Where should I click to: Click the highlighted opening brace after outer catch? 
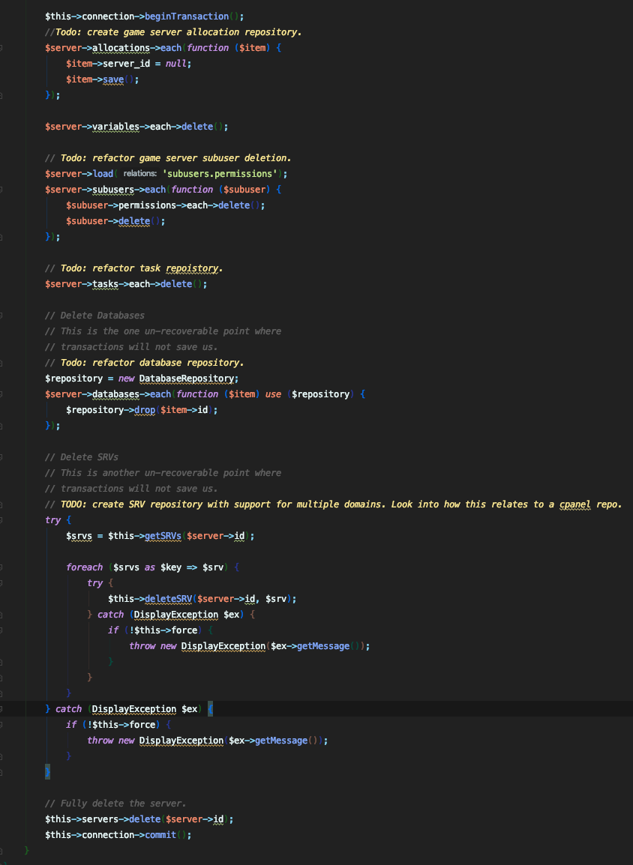(210, 709)
